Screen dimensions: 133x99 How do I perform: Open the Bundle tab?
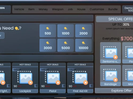click(x=113, y=9)
